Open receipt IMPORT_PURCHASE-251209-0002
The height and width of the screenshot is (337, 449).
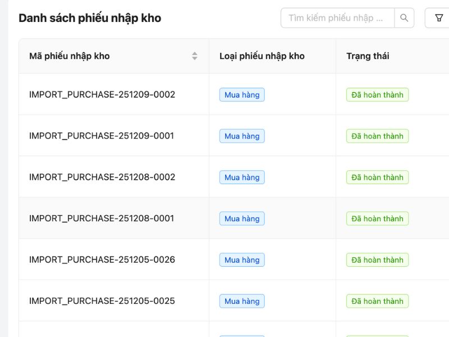[x=102, y=94]
